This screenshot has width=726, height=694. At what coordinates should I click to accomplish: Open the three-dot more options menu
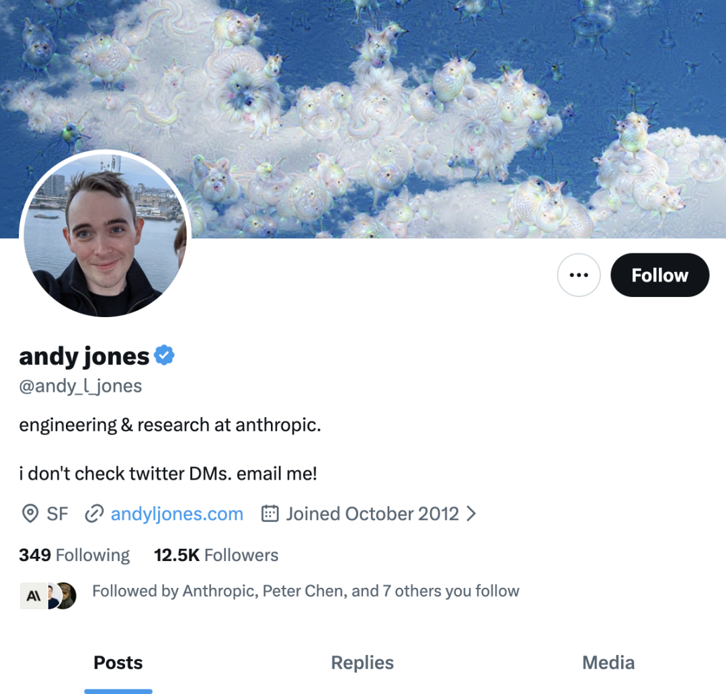pyautogui.click(x=578, y=275)
